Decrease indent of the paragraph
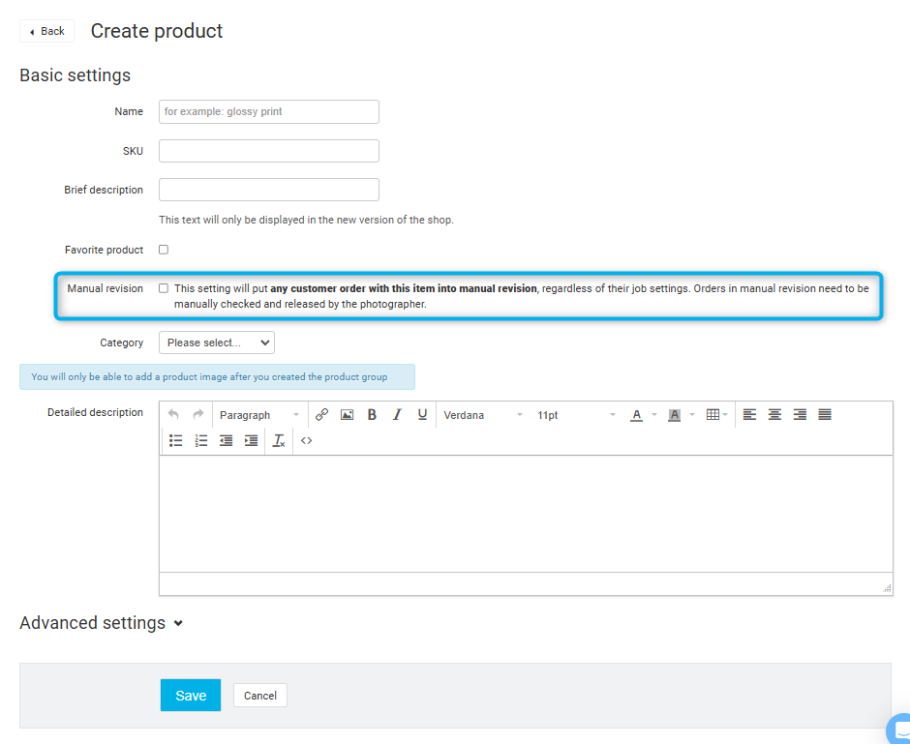 226,441
